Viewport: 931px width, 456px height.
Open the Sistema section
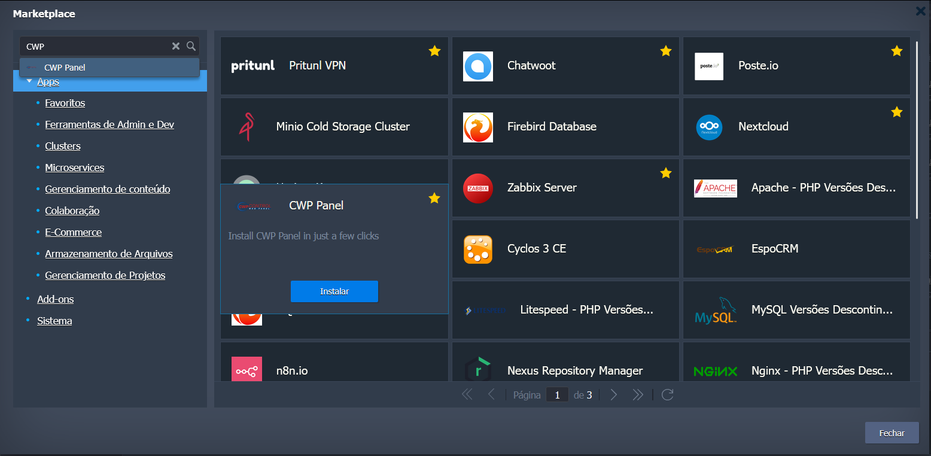click(x=54, y=321)
